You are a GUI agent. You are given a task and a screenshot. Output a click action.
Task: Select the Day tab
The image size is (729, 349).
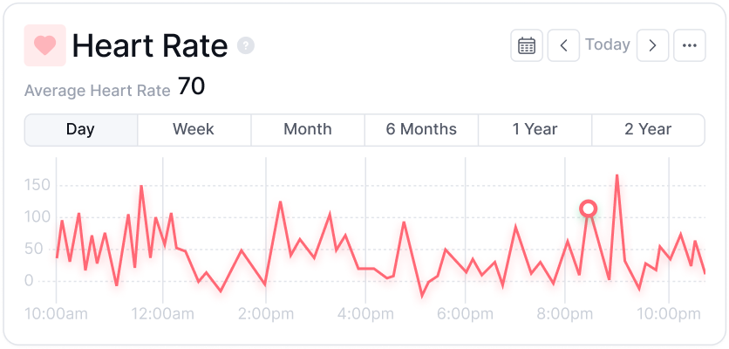coord(81,129)
